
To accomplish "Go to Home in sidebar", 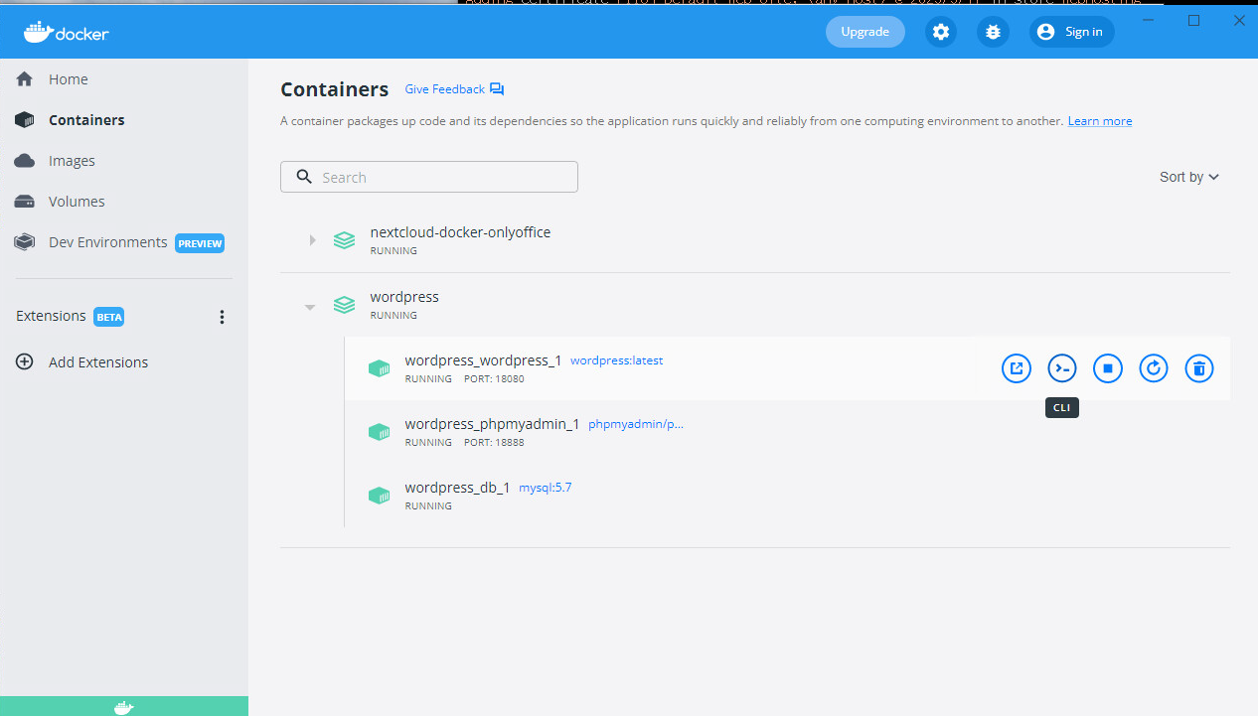I will coord(68,79).
